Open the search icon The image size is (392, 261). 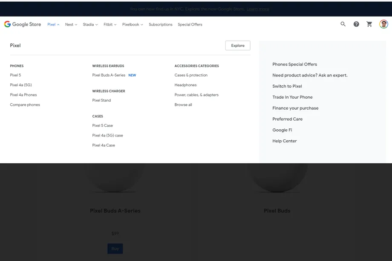pos(343,24)
